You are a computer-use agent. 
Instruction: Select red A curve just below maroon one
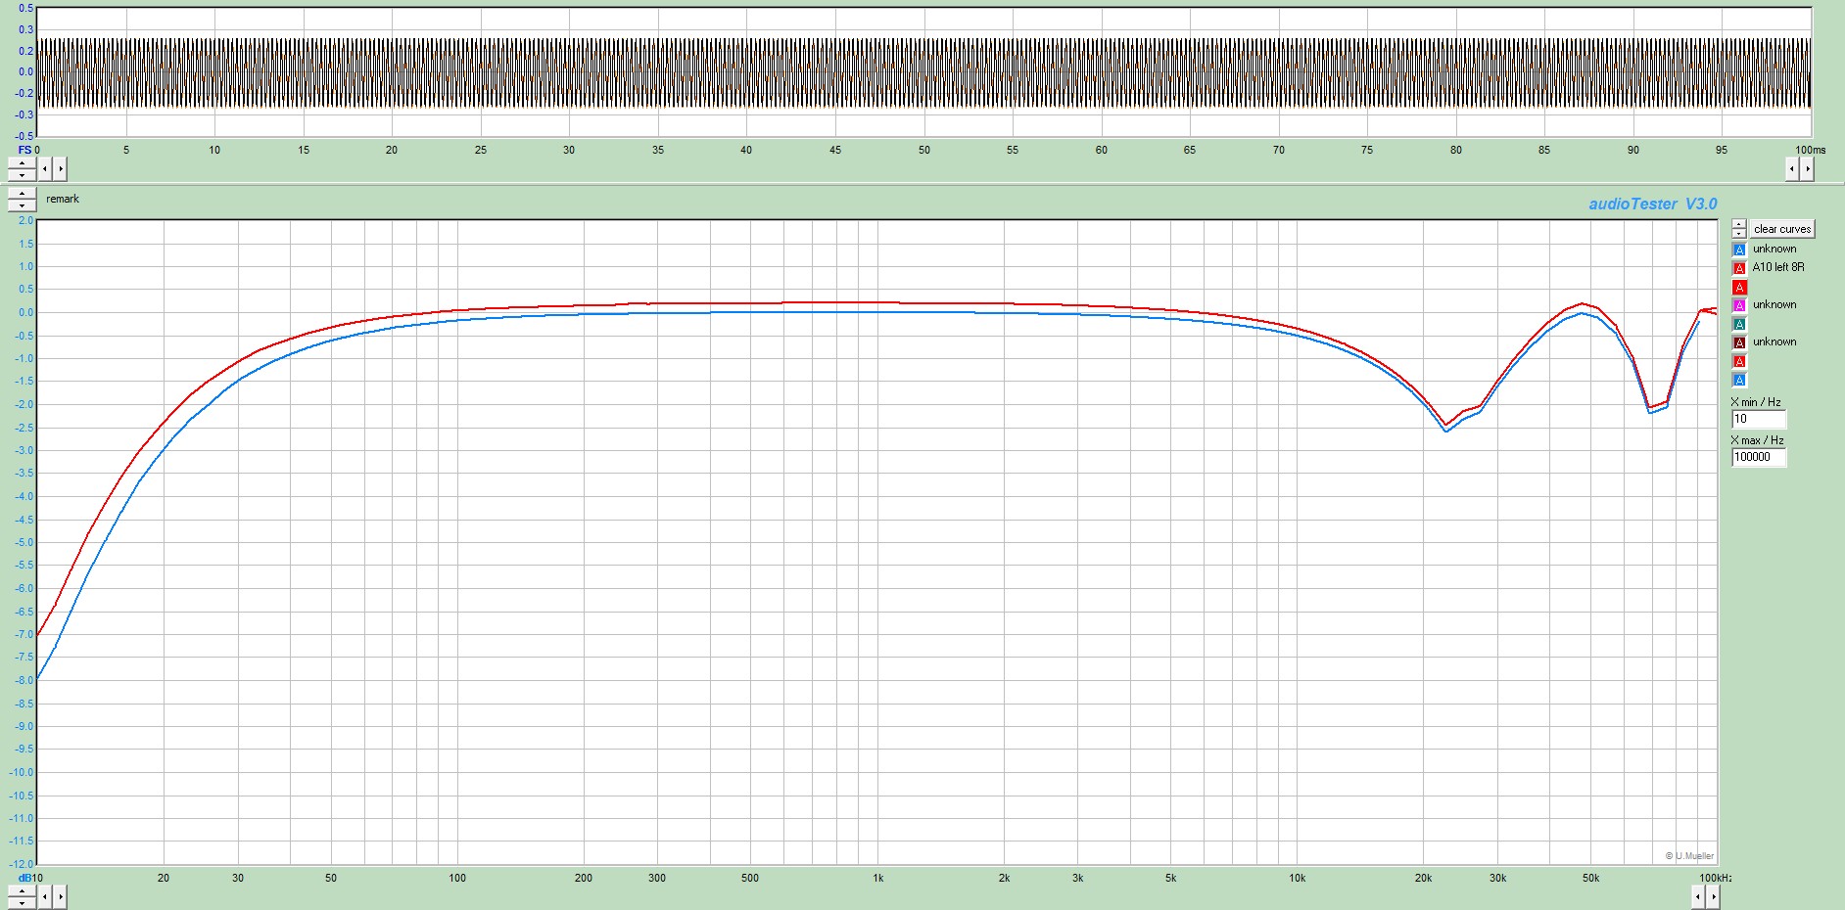point(1739,361)
